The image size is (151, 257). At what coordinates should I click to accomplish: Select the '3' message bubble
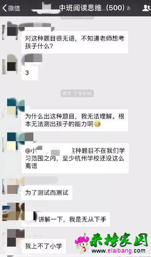30,73
